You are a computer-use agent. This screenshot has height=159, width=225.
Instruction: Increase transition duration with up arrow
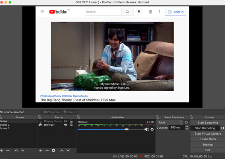coord(187,126)
